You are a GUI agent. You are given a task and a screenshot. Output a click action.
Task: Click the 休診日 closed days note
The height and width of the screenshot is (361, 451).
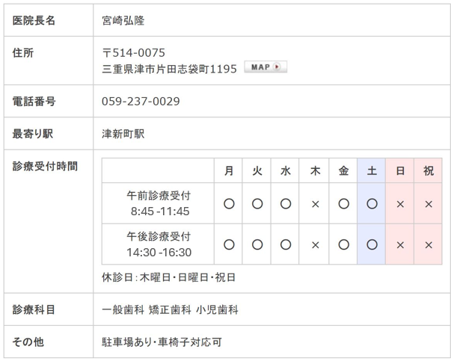pos(169,277)
